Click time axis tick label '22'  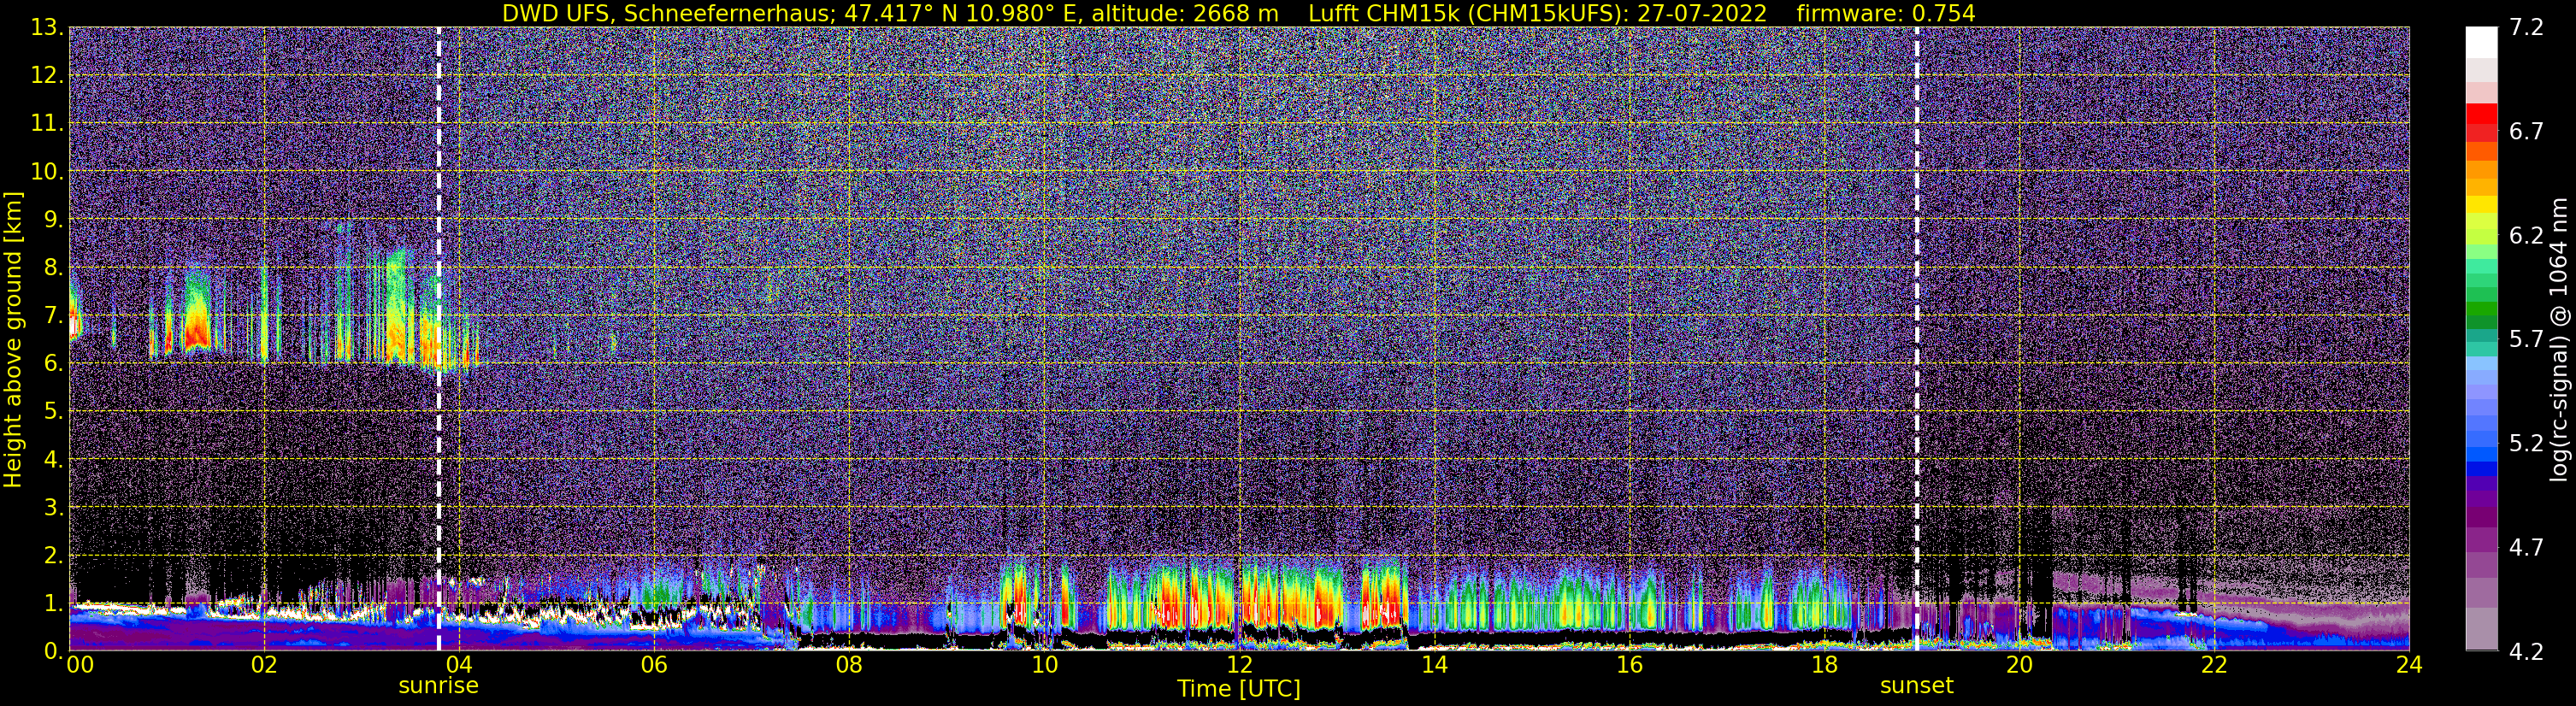(2214, 665)
